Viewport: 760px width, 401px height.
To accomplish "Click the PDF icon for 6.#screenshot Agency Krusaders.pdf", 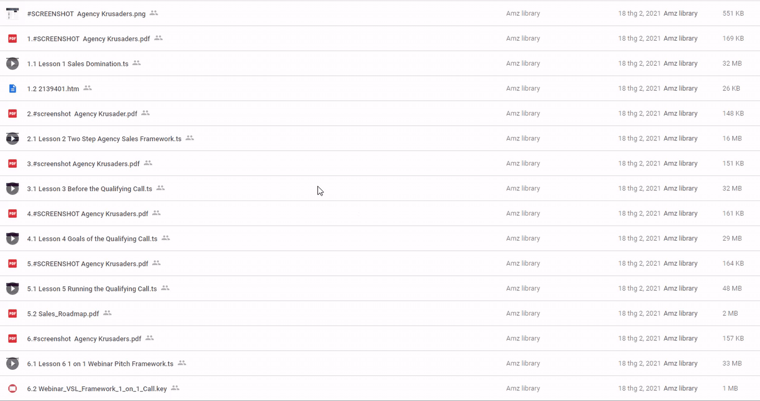I will tap(12, 339).
